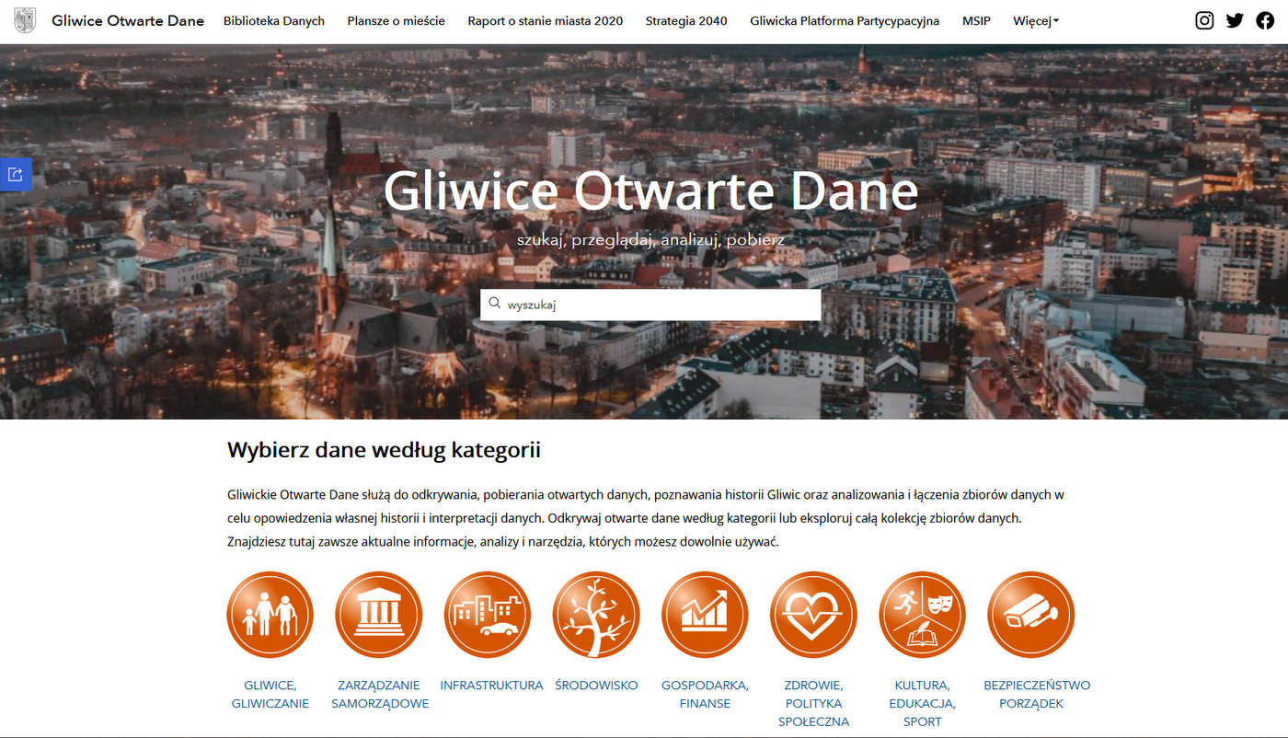Select the Gospodarka, Finanse chart icon

tap(705, 615)
